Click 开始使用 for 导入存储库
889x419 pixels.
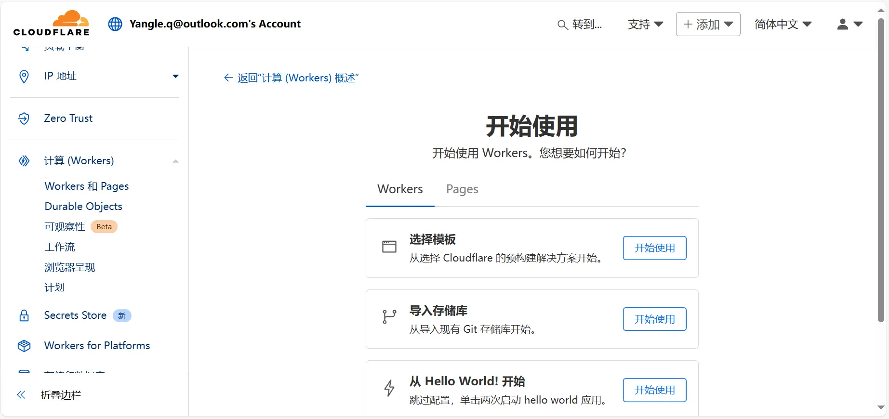click(x=654, y=319)
